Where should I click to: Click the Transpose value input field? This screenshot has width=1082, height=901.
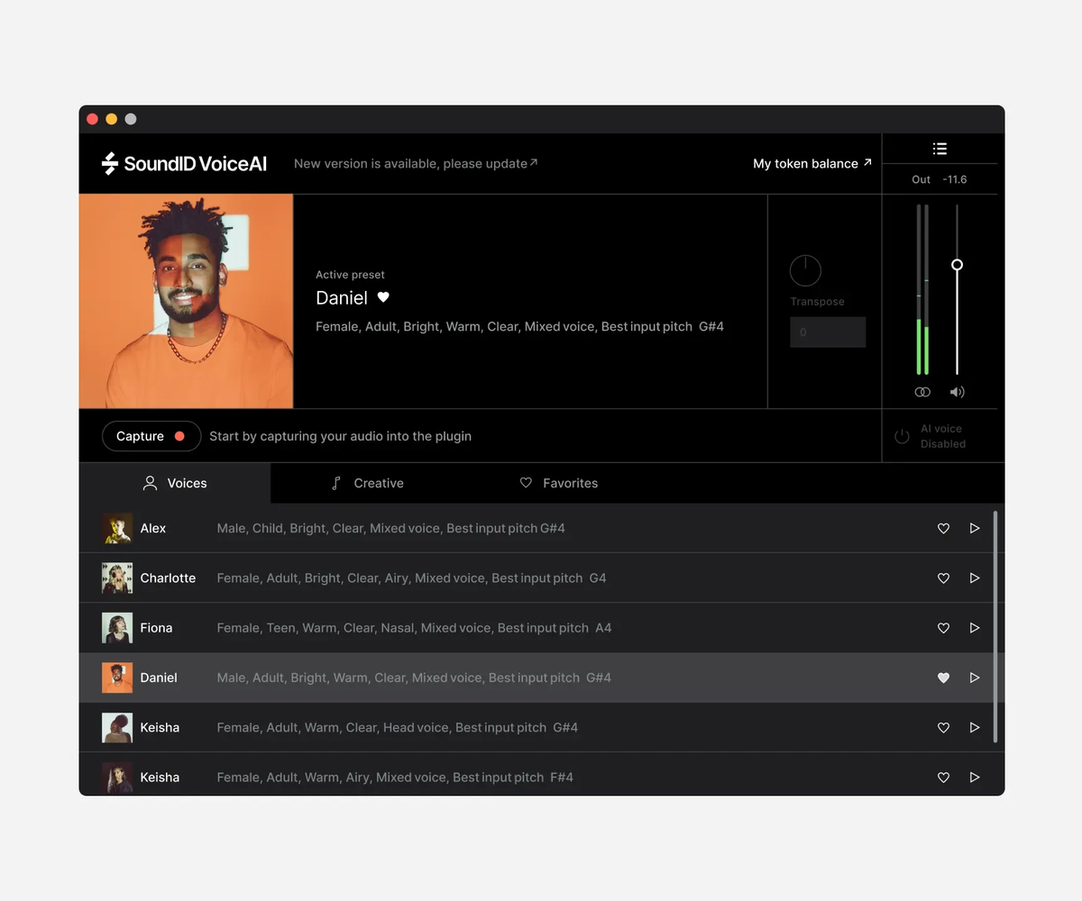tap(828, 332)
